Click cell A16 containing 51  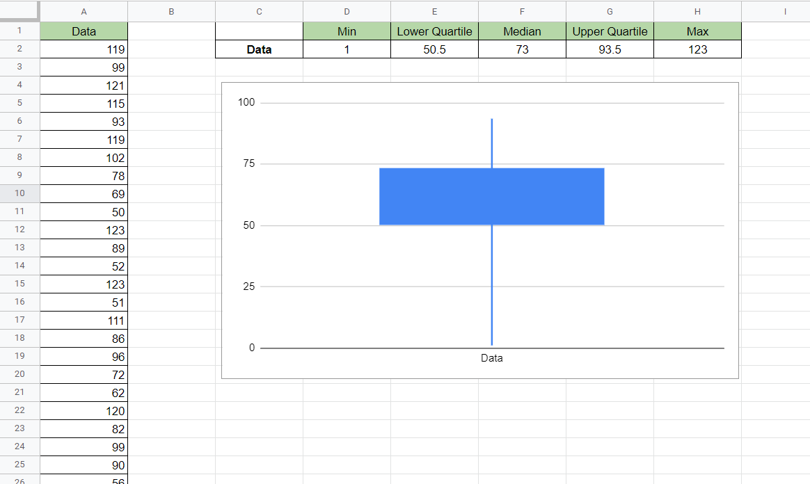(x=84, y=302)
